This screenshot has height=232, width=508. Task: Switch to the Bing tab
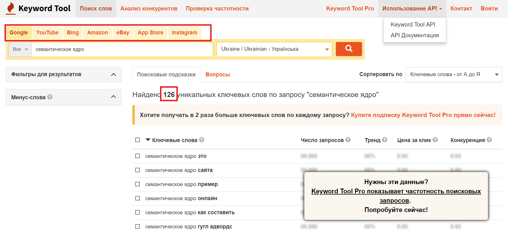point(73,32)
